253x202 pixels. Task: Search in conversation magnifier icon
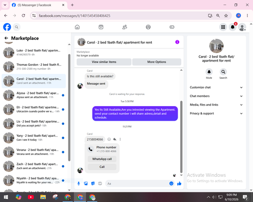(223, 72)
